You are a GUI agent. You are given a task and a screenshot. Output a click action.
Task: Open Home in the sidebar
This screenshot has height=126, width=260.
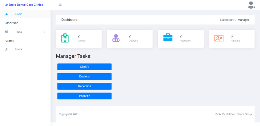[25, 14]
